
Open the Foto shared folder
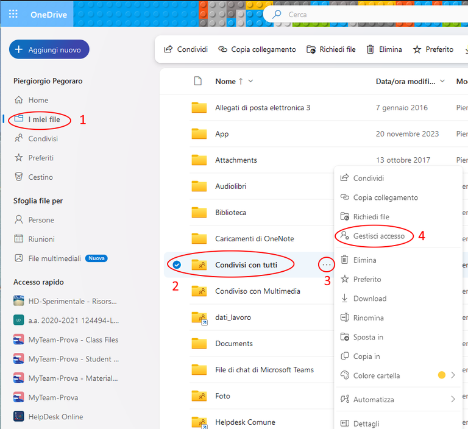[x=222, y=396]
